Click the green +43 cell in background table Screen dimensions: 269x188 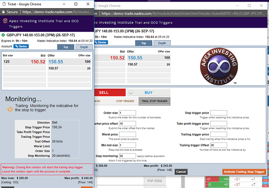[224, 179]
